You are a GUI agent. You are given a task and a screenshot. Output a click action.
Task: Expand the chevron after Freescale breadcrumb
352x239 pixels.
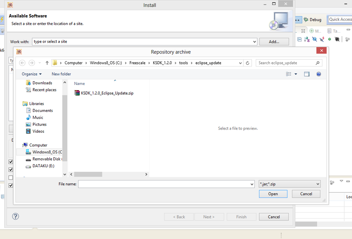click(149, 63)
